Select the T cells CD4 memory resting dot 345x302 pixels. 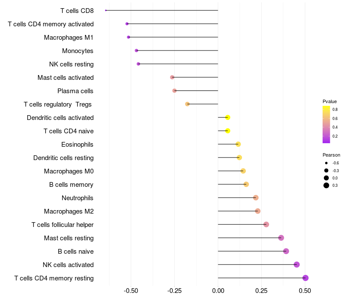tap(306, 278)
